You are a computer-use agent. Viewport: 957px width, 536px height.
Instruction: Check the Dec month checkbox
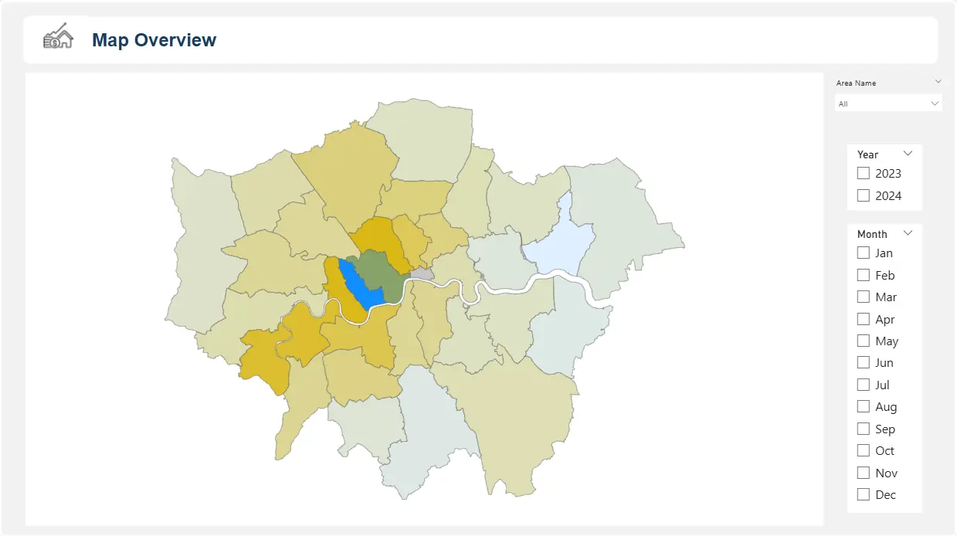tap(864, 494)
